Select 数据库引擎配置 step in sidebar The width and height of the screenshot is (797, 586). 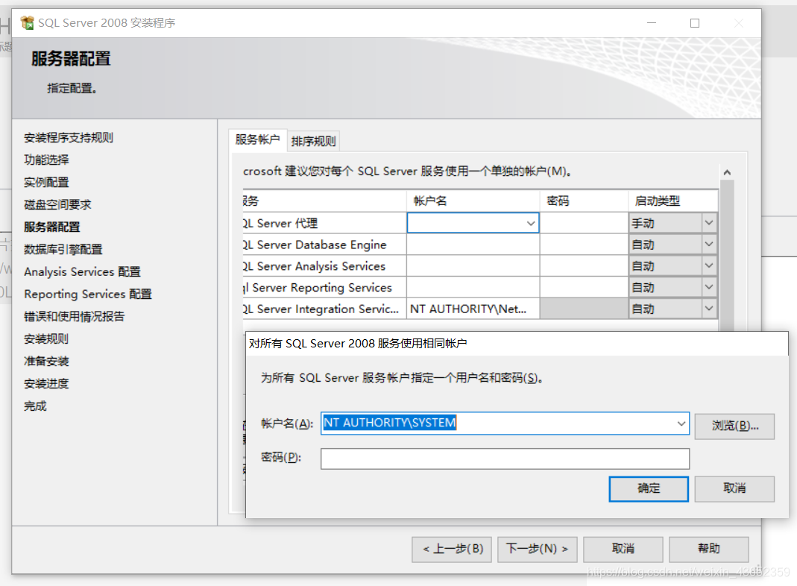pyautogui.click(x=63, y=250)
